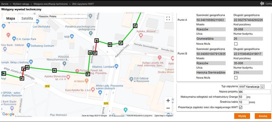
Task: Click Punkt B Ulica Henryka Siemiradzkiego
Action: [x=211, y=73]
